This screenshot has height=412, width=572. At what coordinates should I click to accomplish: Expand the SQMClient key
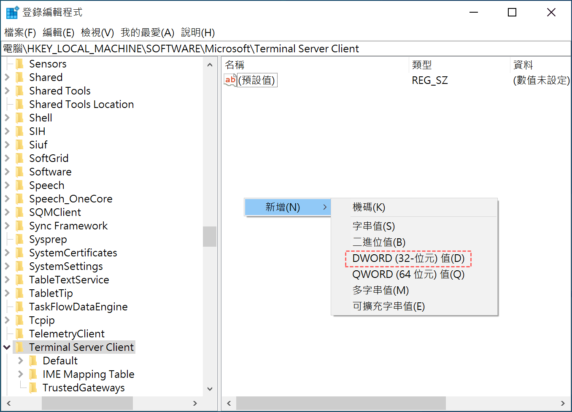pos(7,213)
